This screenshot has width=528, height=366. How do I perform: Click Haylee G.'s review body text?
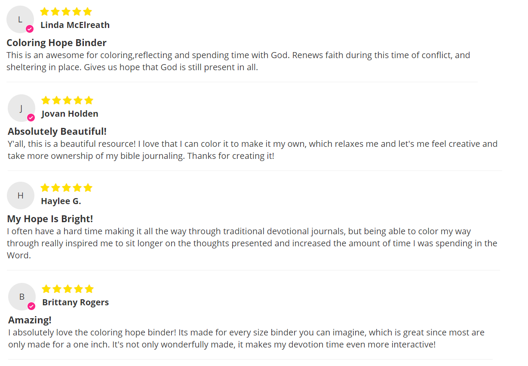(x=252, y=243)
